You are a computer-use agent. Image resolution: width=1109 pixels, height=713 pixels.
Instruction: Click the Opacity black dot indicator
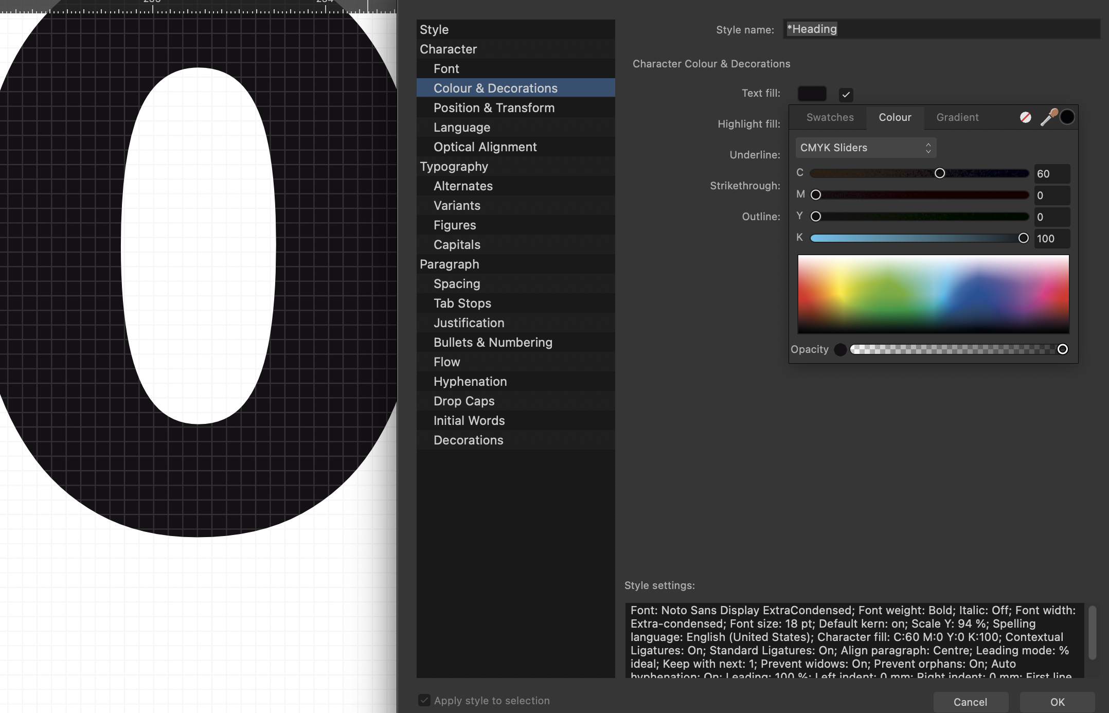click(x=840, y=350)
